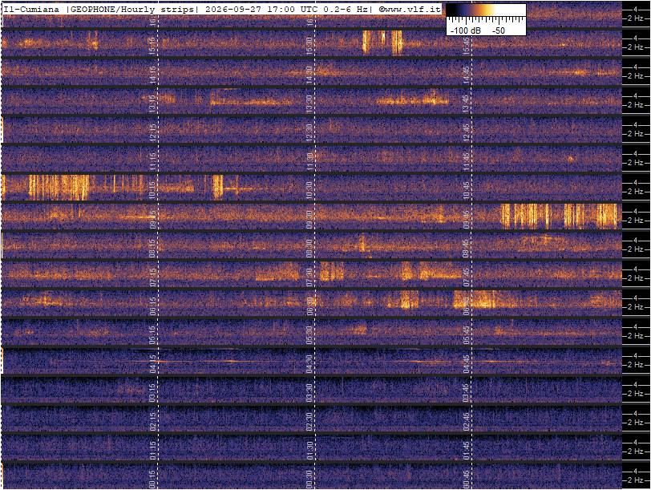The width and height of the screenshot is (651, 490).
Task: Click the 01:30 time label
Action: point(309,451)
